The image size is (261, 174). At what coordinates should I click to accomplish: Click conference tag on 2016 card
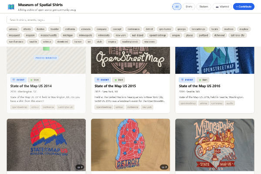click(x=217, y=103)
